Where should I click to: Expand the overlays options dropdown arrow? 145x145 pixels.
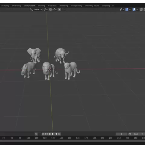click(x=137, y=10)
